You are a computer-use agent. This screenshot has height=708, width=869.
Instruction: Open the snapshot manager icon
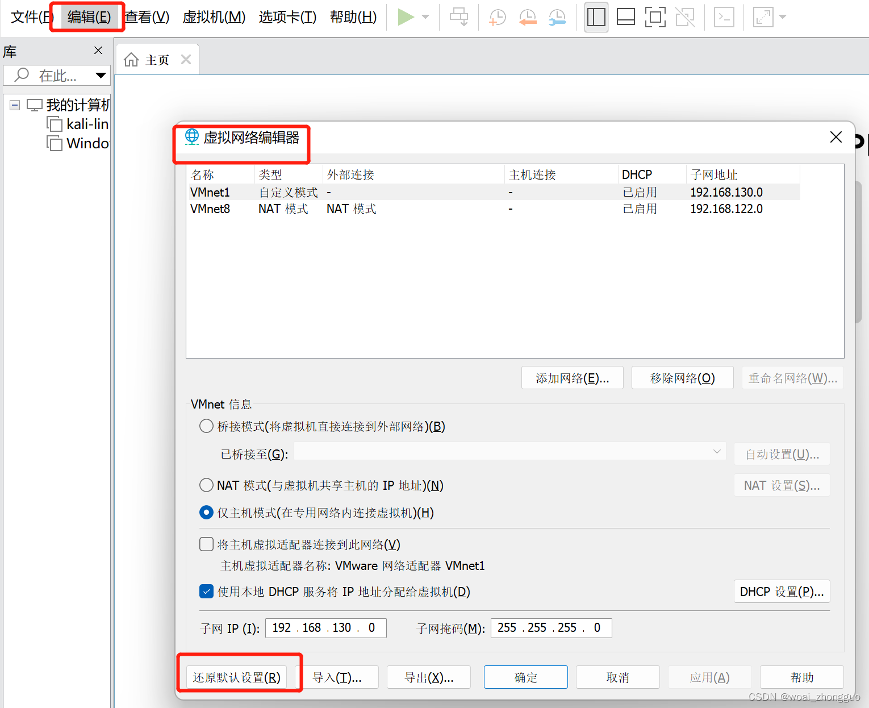click(557, 17)
